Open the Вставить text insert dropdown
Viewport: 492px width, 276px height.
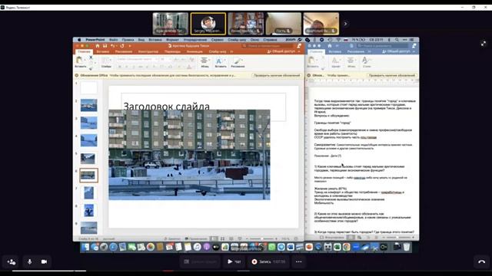[x=221, y=62]
